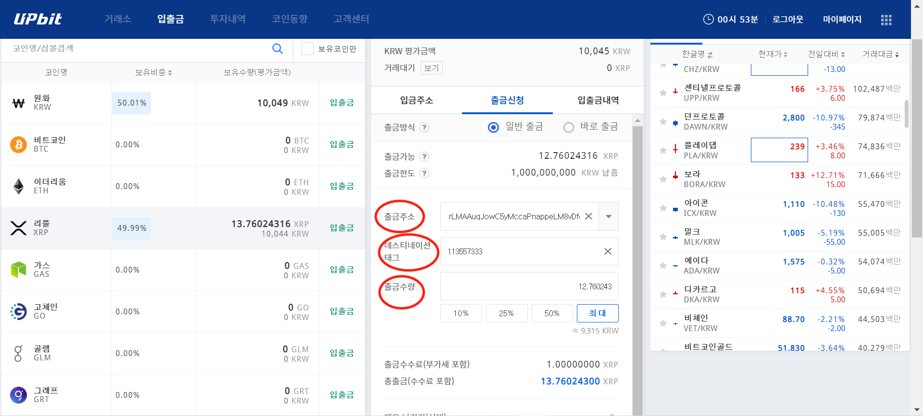Expand the 출금주소 address dropdown
Viewport: 923px width, 416px height.
[609, 216]
